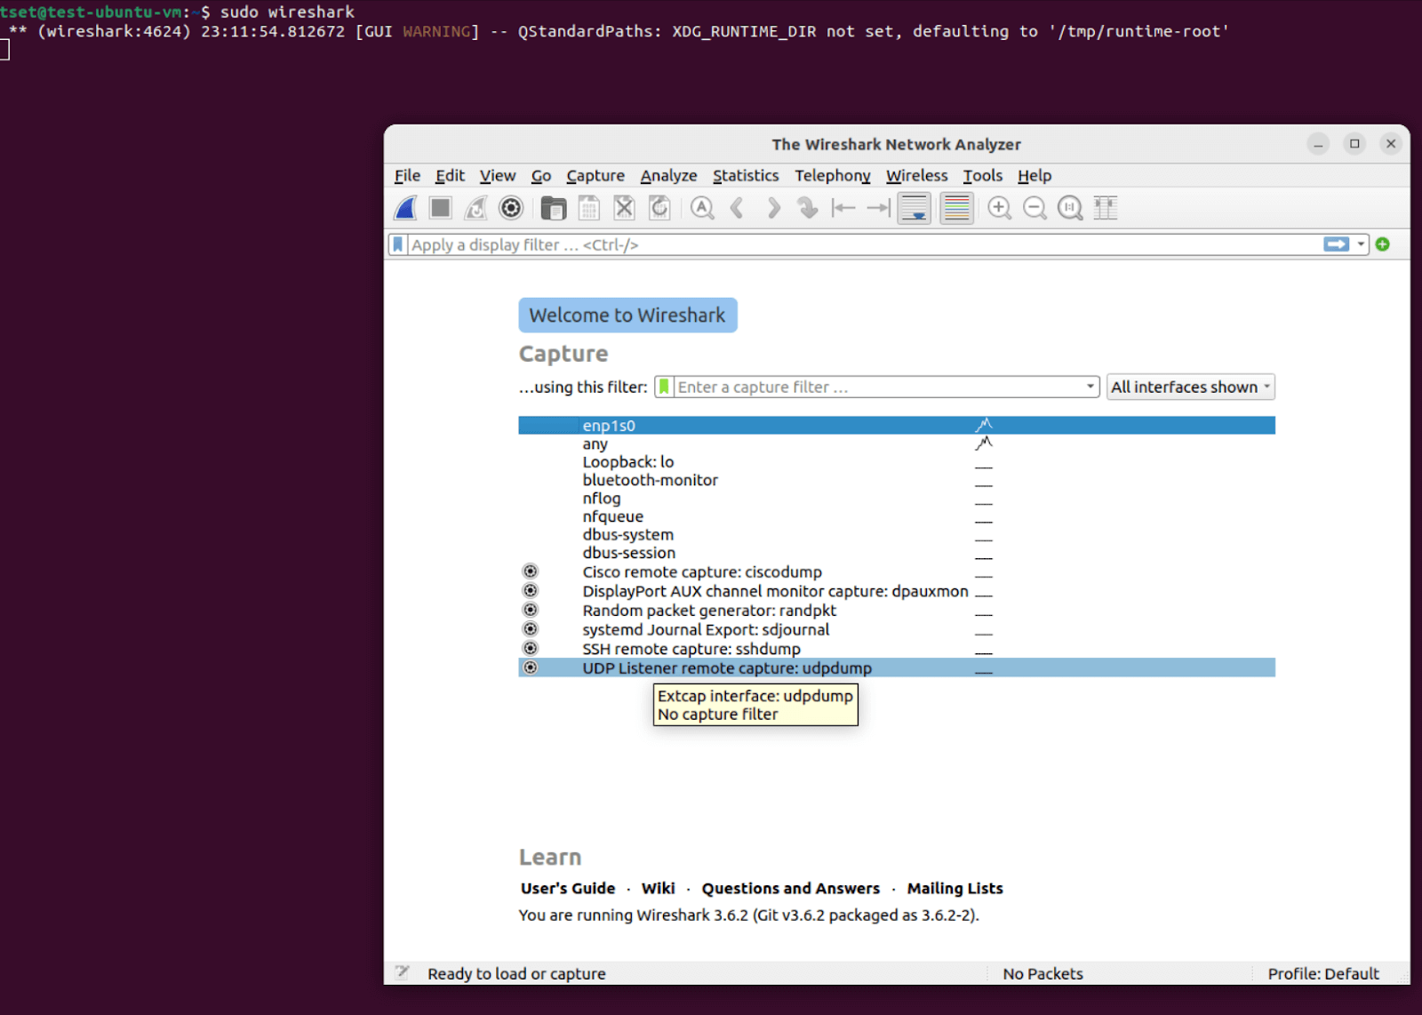Expand the All interfaces shown dropdown
Viewport: 1422px width, 1015px height.
[x=1190, y=387]
